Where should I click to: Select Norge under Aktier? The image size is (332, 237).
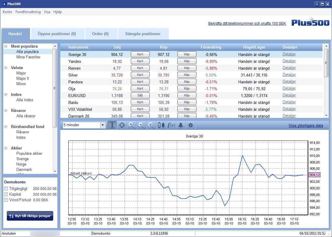click(x=21, y=164)
